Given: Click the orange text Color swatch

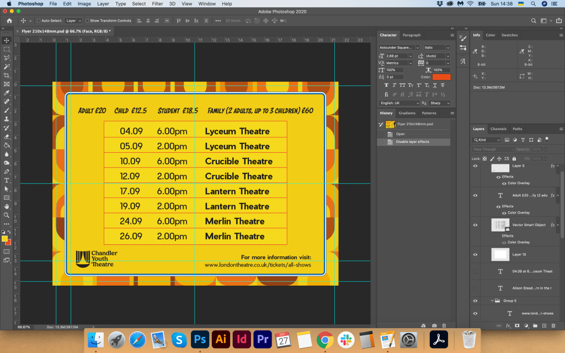Looking at the screenshot, I should (x=441, y=77).
